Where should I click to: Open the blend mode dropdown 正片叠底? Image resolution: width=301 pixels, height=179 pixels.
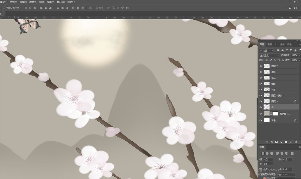(269, 55)
